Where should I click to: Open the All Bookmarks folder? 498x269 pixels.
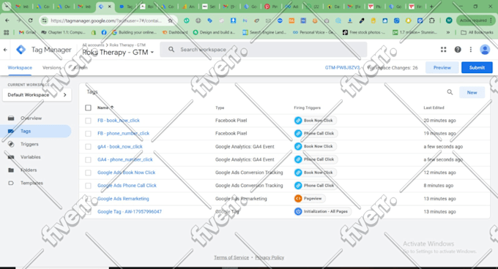click(x=477, y=32)
